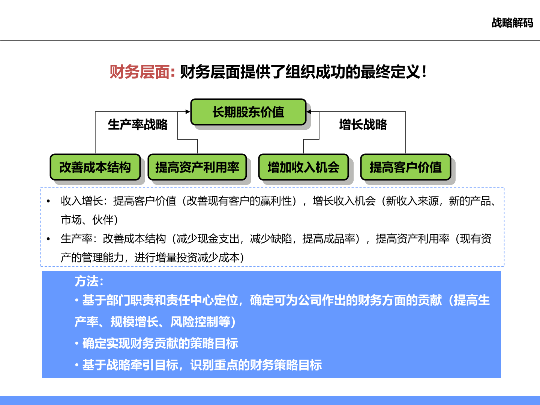Click the 方法 heading in blue panel
The image size is (540, 405).
coord(89,281)
